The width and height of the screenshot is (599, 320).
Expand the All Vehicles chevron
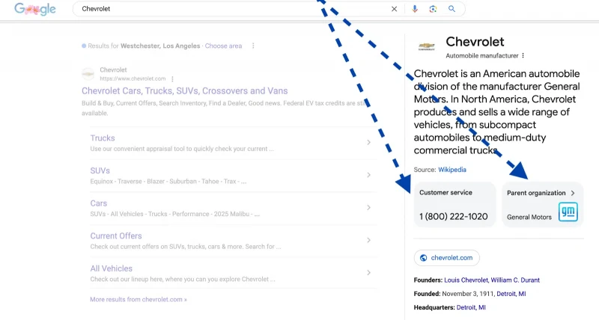(368, 273)
